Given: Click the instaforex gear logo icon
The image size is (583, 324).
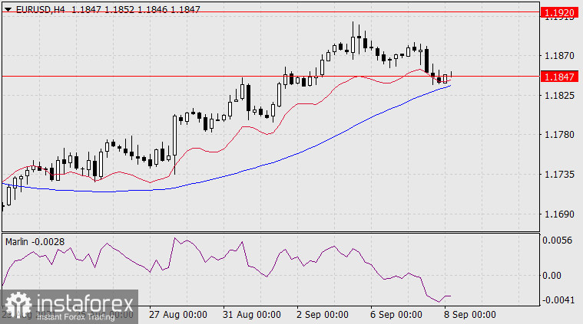Looking at the screenshot, I should click(x=16, y=307).
